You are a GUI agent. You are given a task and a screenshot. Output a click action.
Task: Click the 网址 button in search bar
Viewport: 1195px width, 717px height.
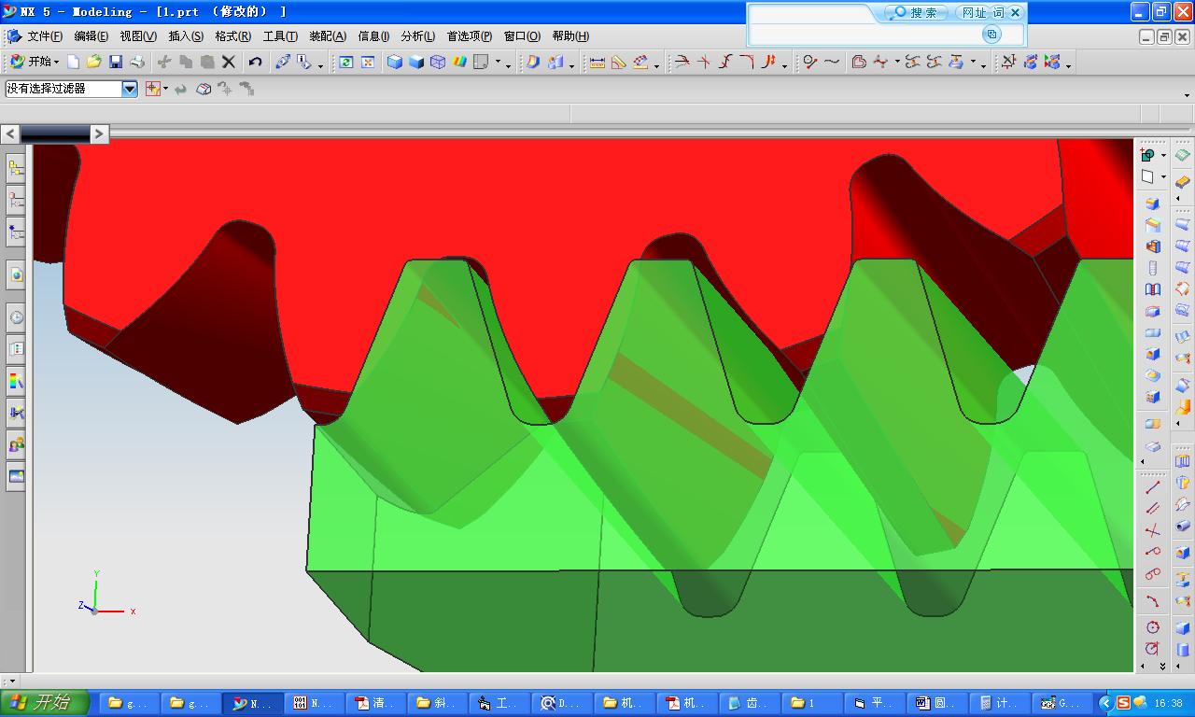pyautogui.click(x=974, y=12)
